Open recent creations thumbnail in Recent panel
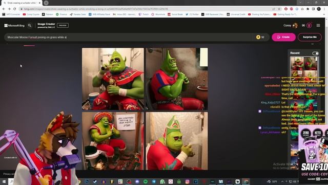Screen dimensions: 328x185 tap(304, 70)
